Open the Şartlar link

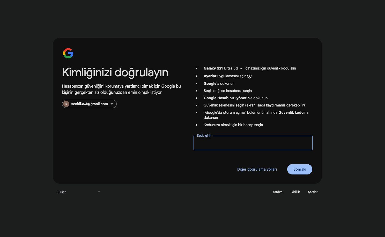pos(313,192)
